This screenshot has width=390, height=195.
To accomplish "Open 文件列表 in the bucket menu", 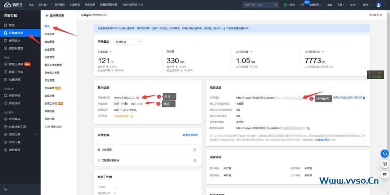I will pos(50,34).
